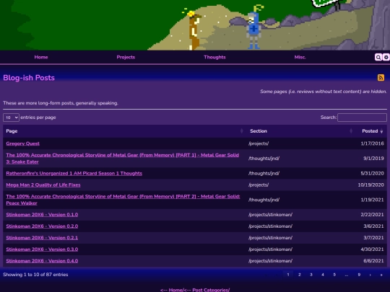Image resolution: width=390 pixels, height=292 pixels.
Task: Open Ratheronfire's Picard Season 1 Thoughts post
Action: click(74, 173)
